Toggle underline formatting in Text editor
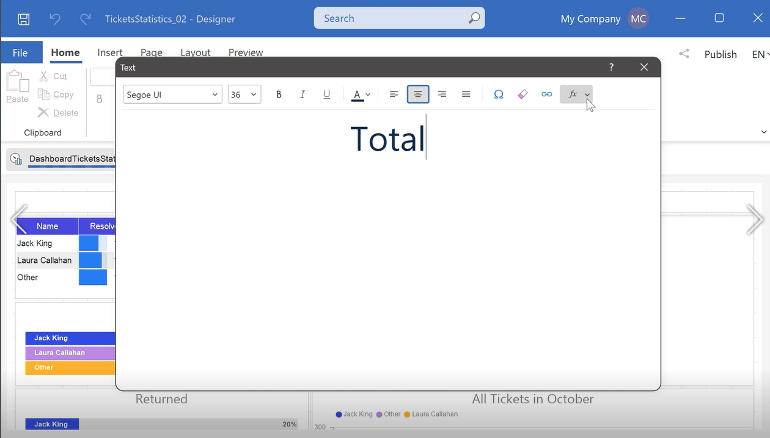Viewport: 770px width, 438px height. tap(327, 95)
